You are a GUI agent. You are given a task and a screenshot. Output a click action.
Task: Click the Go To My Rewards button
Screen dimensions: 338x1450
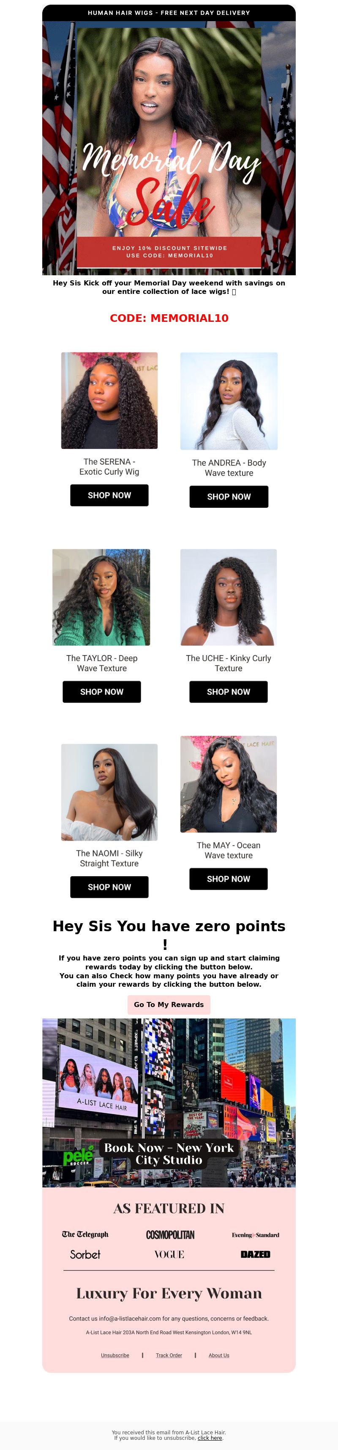click(x=169, y=1004)
